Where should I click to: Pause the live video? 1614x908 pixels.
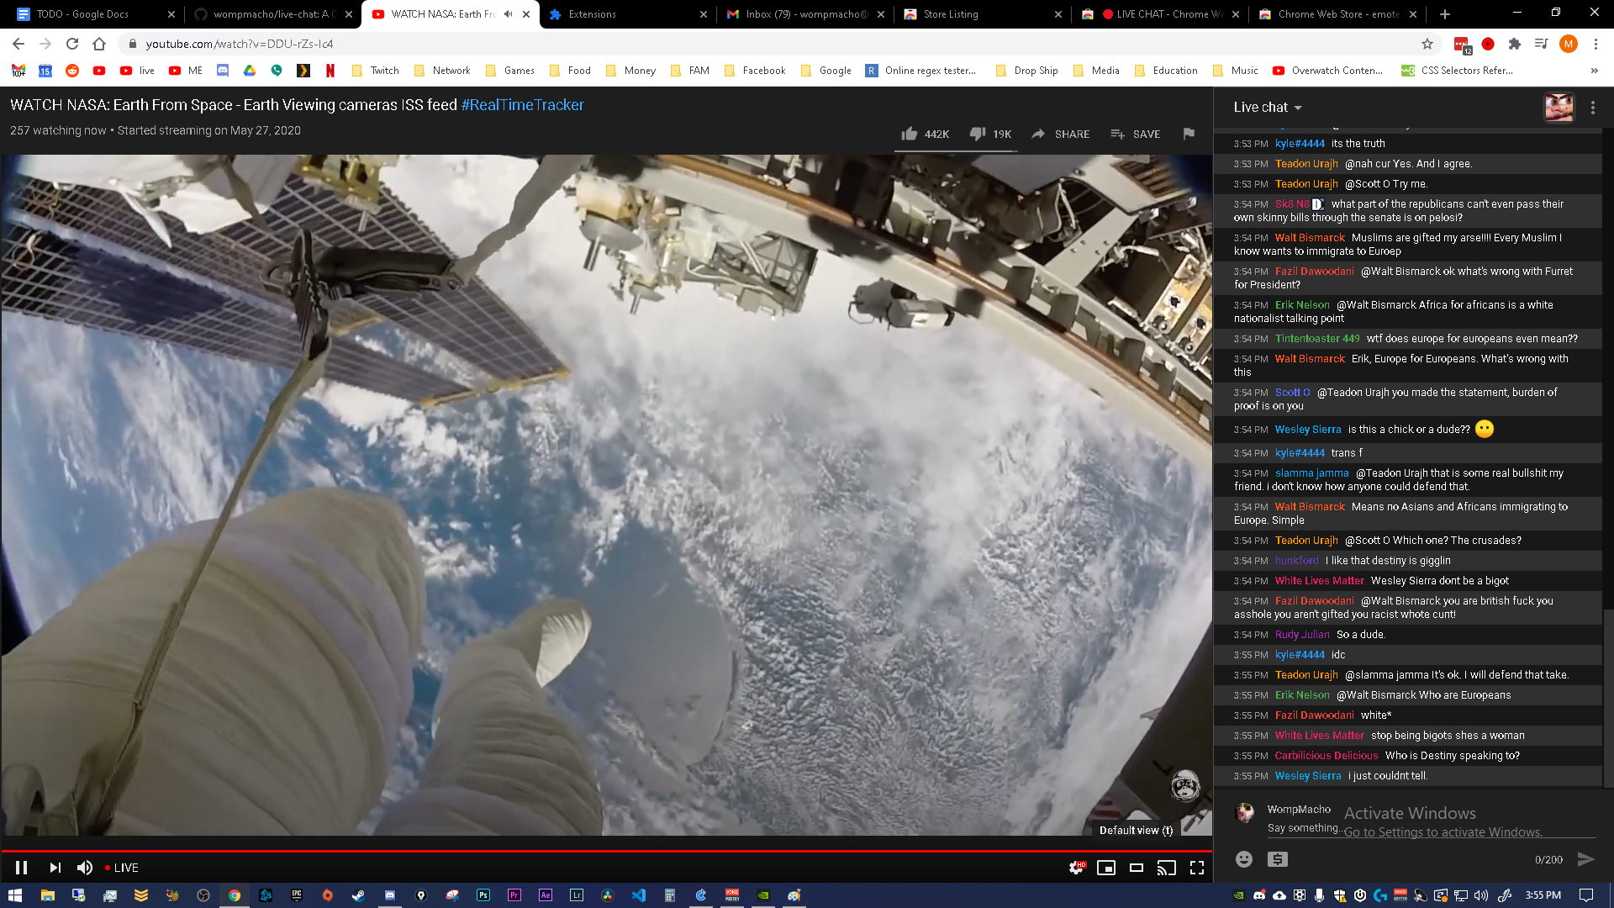click(x=22, y=868)
